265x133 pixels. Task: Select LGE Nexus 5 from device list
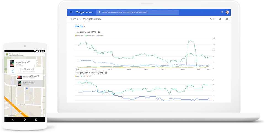pyautogui.click(x=30, y=70)
